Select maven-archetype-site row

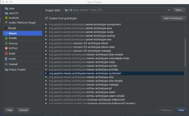click(114, 77)
